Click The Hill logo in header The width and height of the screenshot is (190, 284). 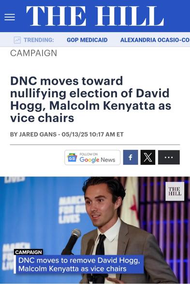coord(95,16)
